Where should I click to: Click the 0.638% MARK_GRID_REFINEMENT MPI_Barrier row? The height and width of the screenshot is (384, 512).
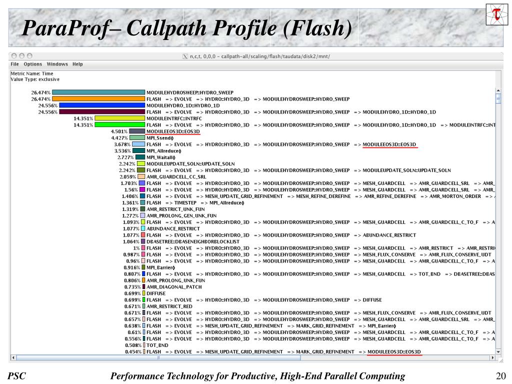271,326
